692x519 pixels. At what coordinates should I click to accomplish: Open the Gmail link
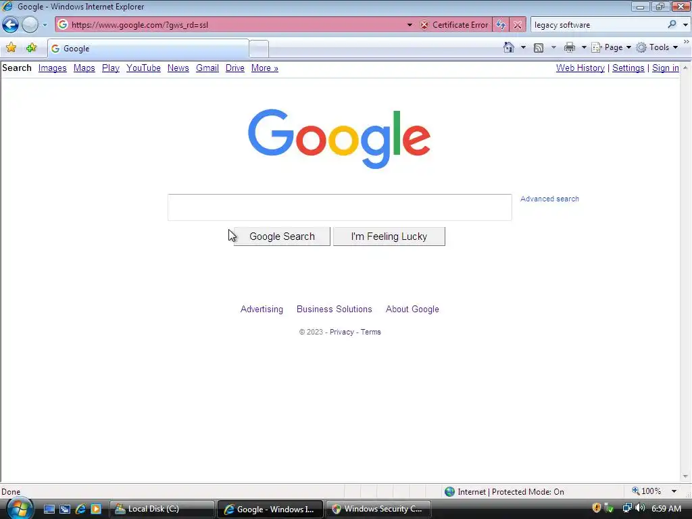(x=207, y=68)
